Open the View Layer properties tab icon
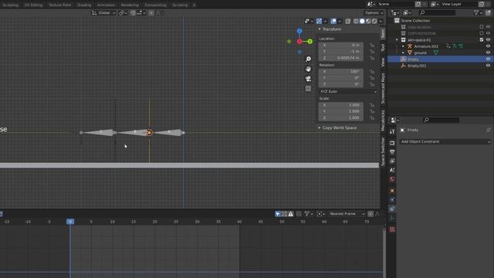Image resolution: width=494 pixels, height=278 pixels. [x=392, y=161]
